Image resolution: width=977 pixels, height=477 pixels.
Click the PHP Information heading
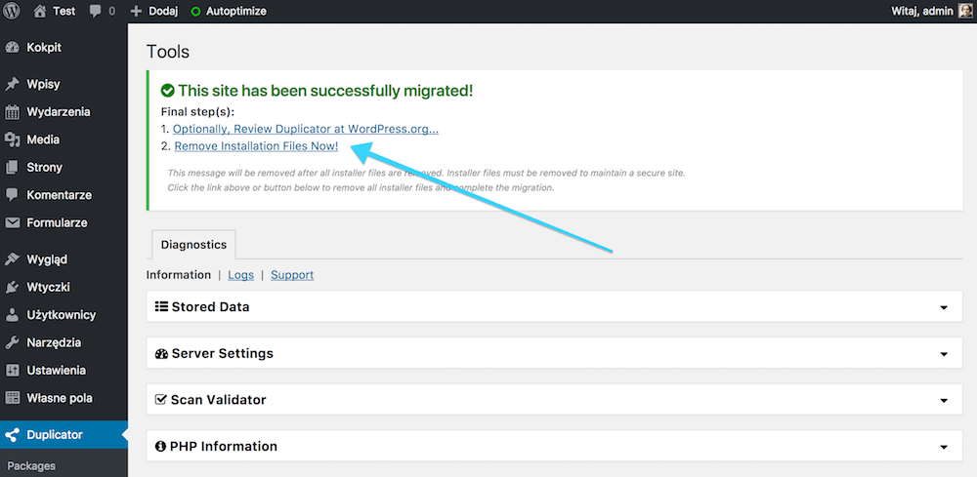224,447
